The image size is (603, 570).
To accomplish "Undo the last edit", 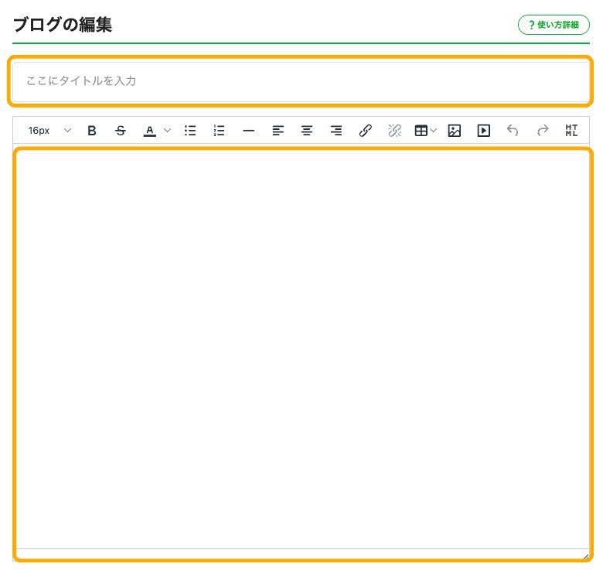I will coord(513,131).
